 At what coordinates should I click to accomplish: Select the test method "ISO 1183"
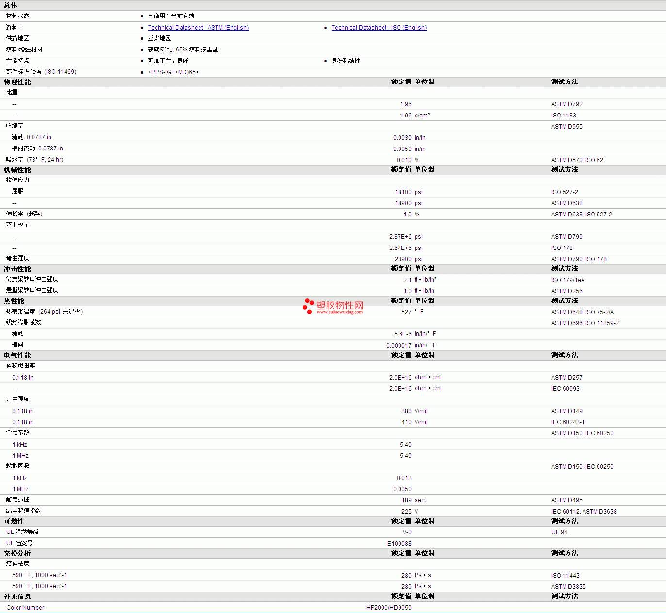coord(564,116)
